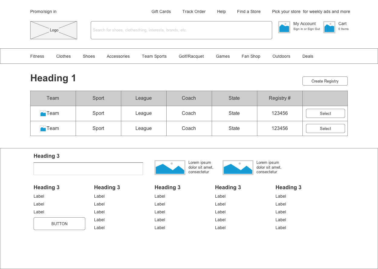Select Shoes in navigation bar

click(x=89, y=56)
